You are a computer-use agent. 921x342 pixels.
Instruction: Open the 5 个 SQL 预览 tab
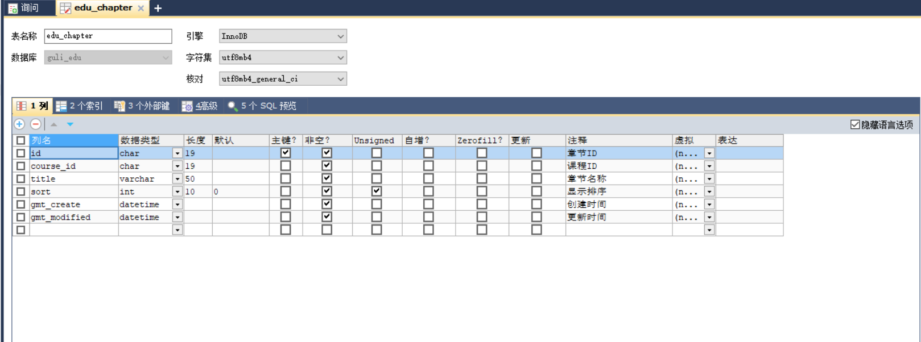click(262, 106)
